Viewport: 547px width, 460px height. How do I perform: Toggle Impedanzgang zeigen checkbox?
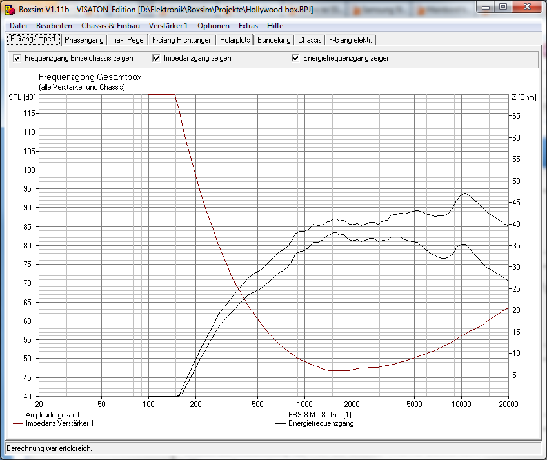click(156, 58)
